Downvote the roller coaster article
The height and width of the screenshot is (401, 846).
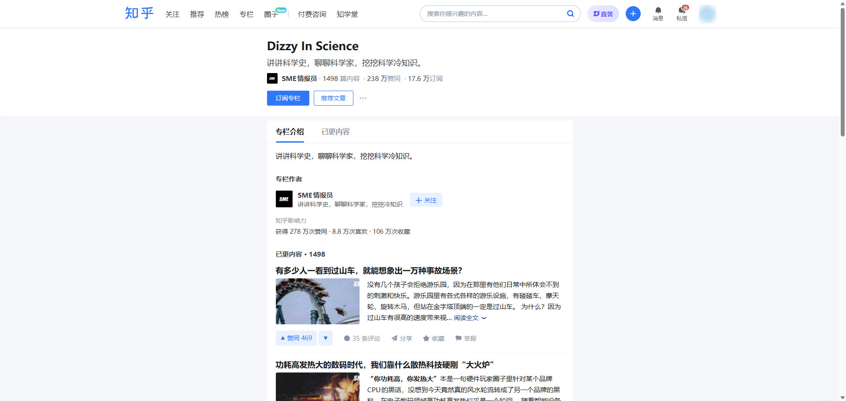click(326, 338)
